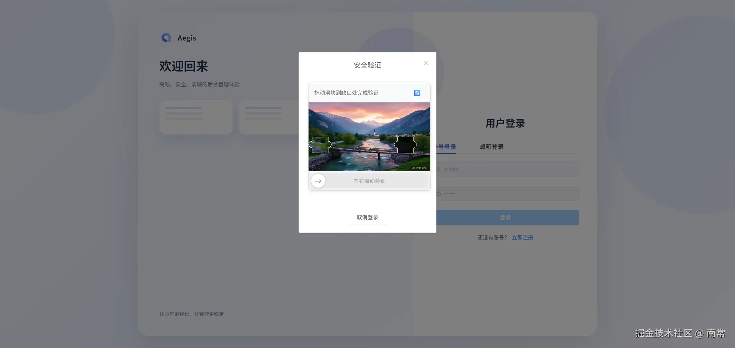The height and width of the screenshot is (348, 735).
Task: Click the puzzle piece on the left of the image
Action: click(x=320, y=145)
